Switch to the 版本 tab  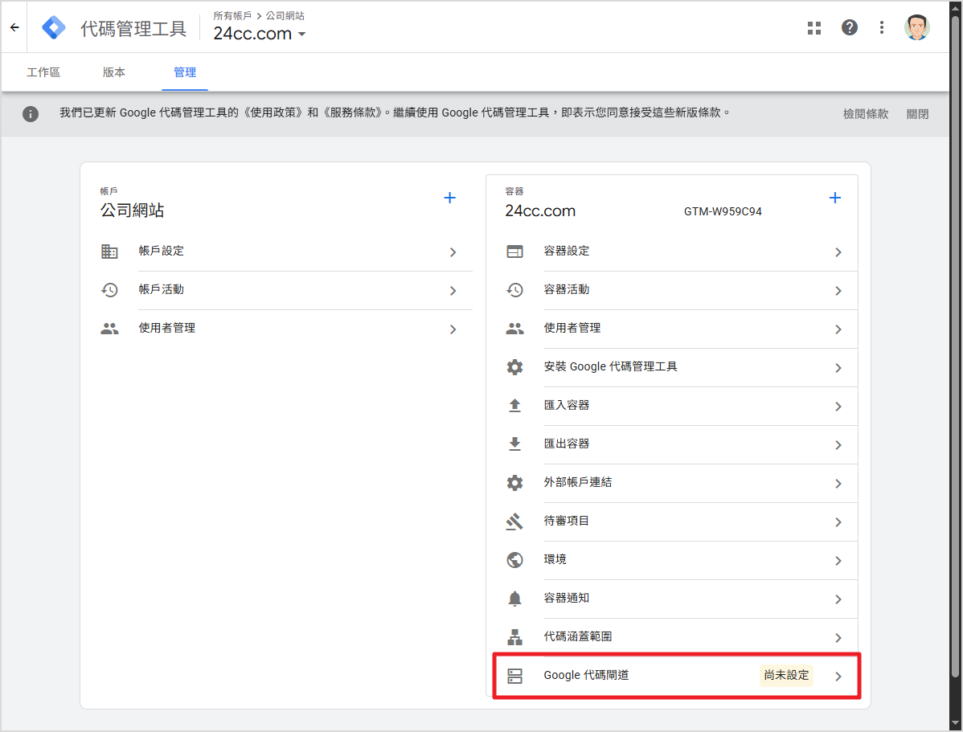(x=113, y=72)
